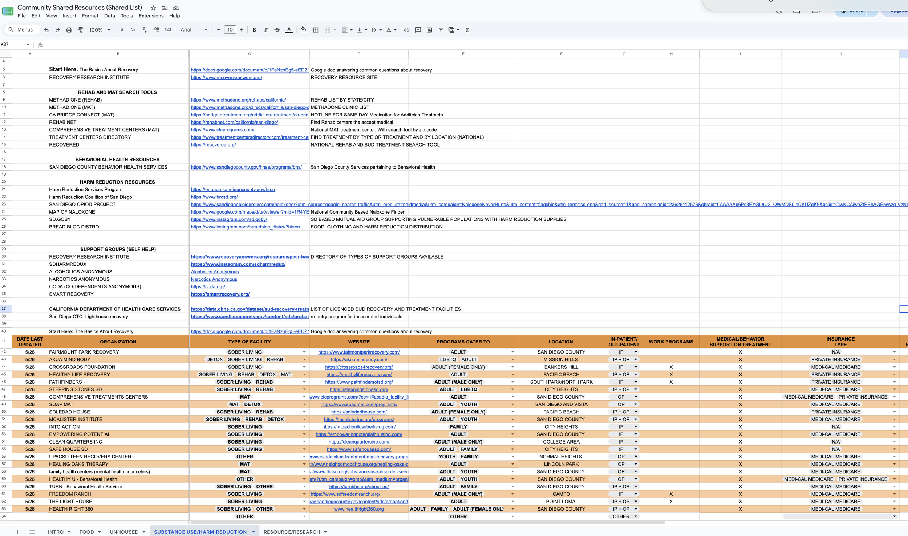Format as currency icon
Viewport: 908px width, 536px height.
122,30
